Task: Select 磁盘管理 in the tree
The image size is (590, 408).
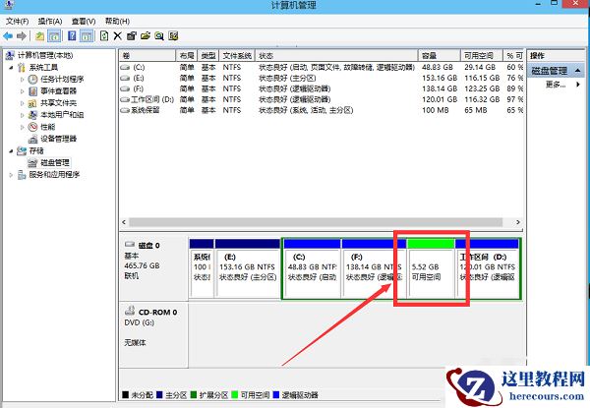Action: [55, 163]
